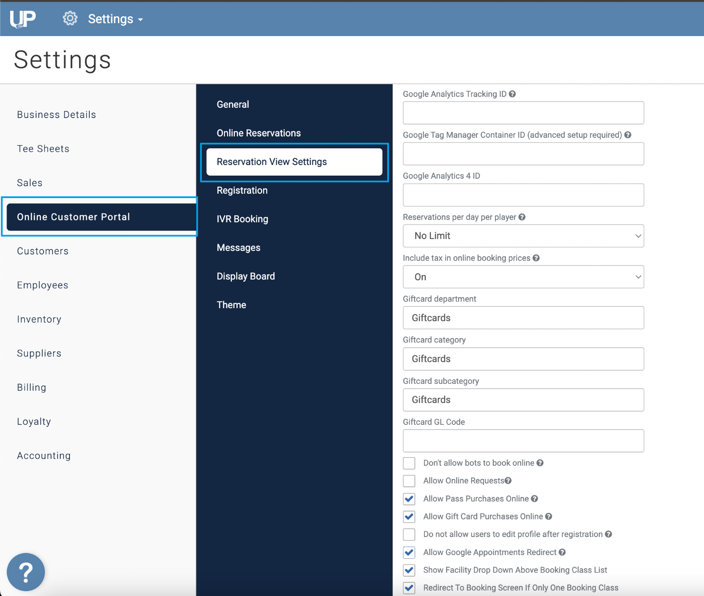Image resolution: width=704 pixels, height=596 pixels.
Task: Uncheck Allow Gift Card Purchases Online
Action: pos(409,516)
